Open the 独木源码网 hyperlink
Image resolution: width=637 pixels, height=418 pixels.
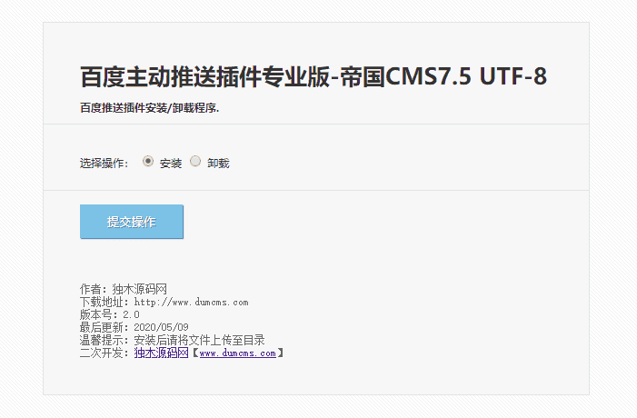pos(161,353)
